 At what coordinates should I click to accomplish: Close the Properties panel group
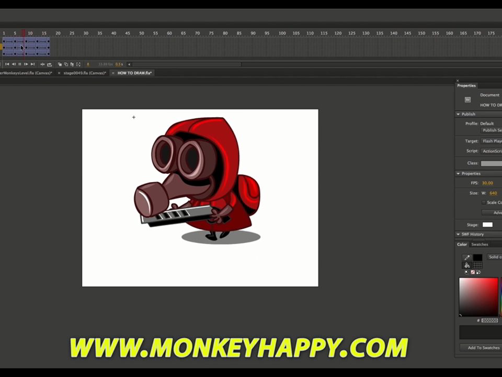(458, 81)
